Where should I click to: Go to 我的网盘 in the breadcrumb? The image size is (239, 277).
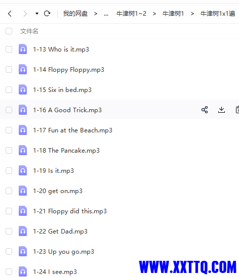pos(75,14)
